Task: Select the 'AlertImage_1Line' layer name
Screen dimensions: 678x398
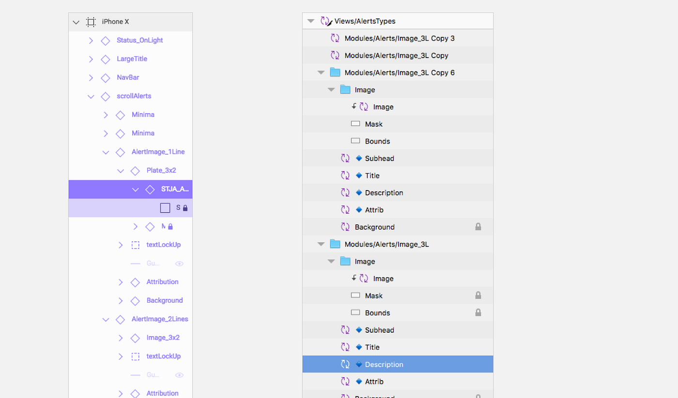Action: click(158, 152)
